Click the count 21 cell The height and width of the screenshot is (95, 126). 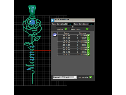pos(77,55)
